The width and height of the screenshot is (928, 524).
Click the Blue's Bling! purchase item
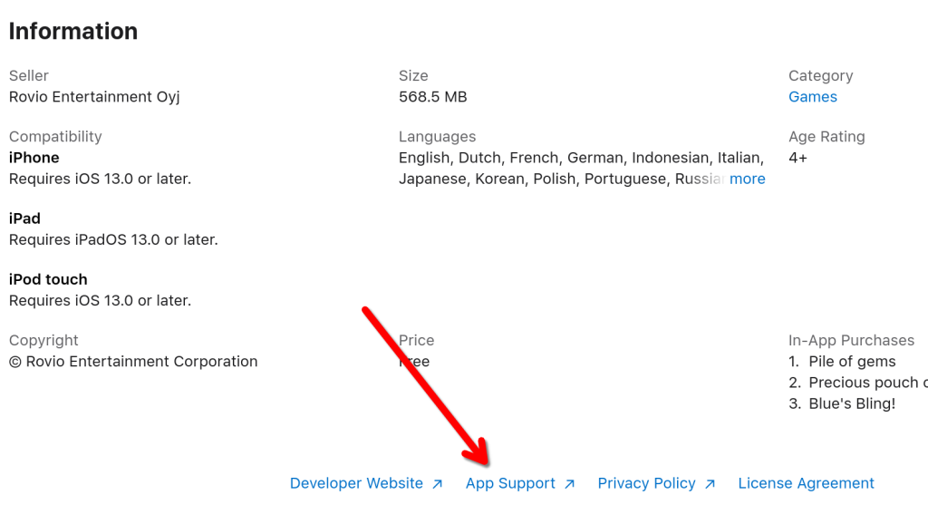(852, 403)
